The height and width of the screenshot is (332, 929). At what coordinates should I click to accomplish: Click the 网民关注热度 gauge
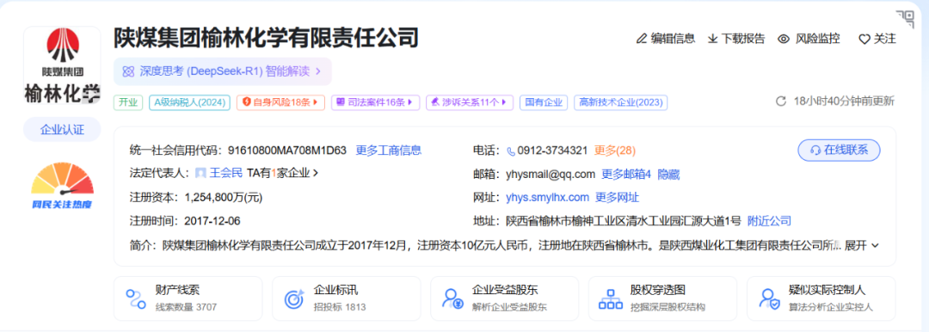[x=62, y=186]
